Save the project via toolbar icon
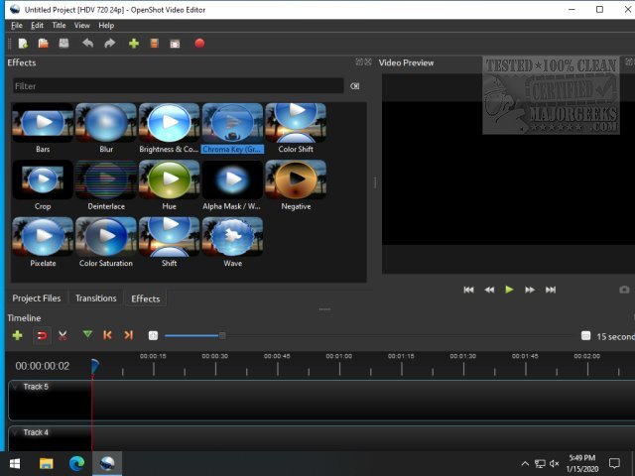 click(63, 44)
